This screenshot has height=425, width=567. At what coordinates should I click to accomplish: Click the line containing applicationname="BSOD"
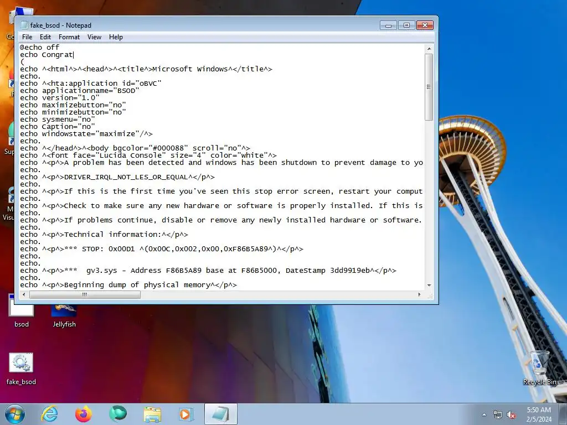(80, 91)
